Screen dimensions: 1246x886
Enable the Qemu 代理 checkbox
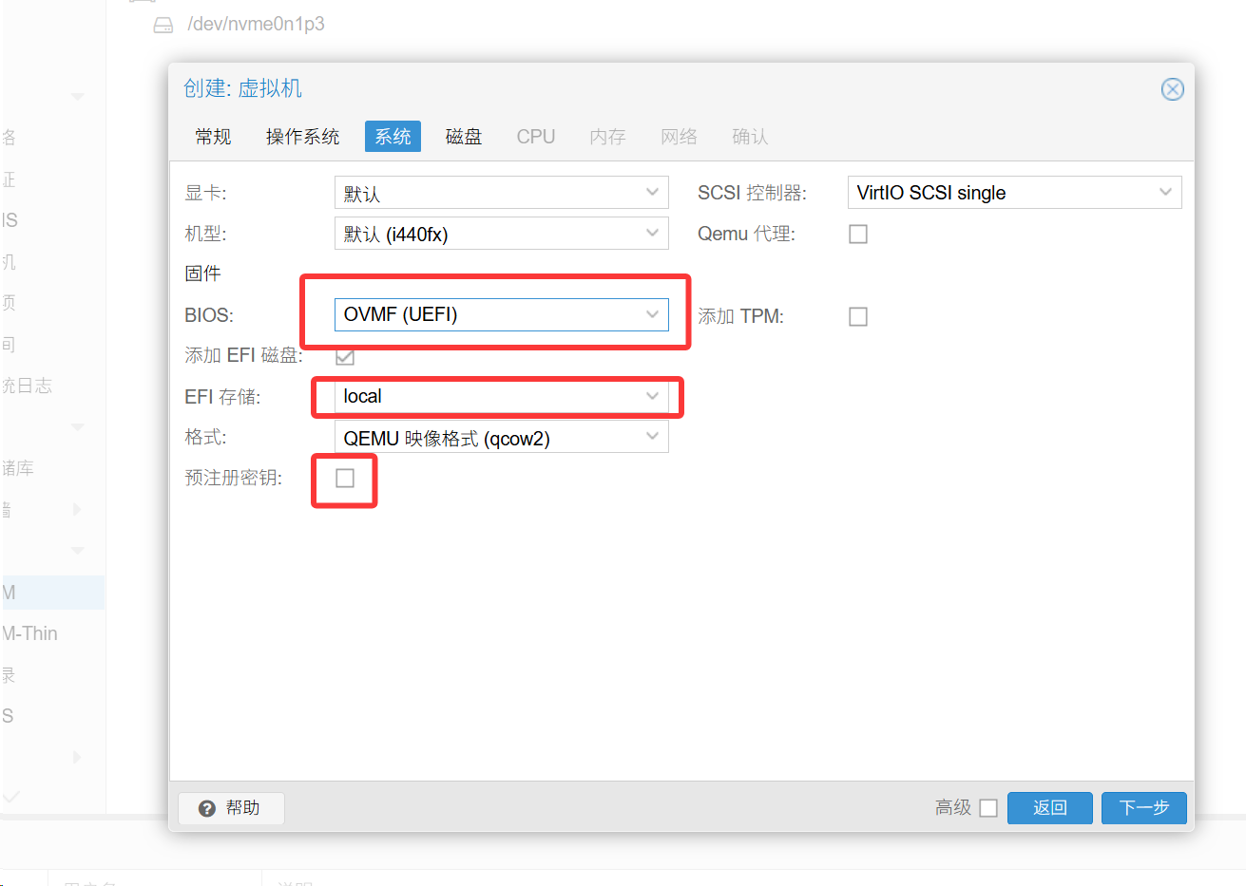click(858, 234)
